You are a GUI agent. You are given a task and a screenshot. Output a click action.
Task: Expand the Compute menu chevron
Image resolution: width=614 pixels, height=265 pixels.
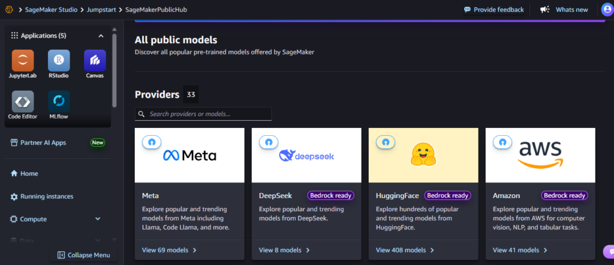(98, 219)
